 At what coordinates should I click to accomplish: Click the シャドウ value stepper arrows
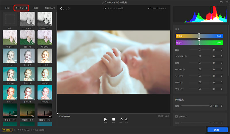tap(222, 76)
